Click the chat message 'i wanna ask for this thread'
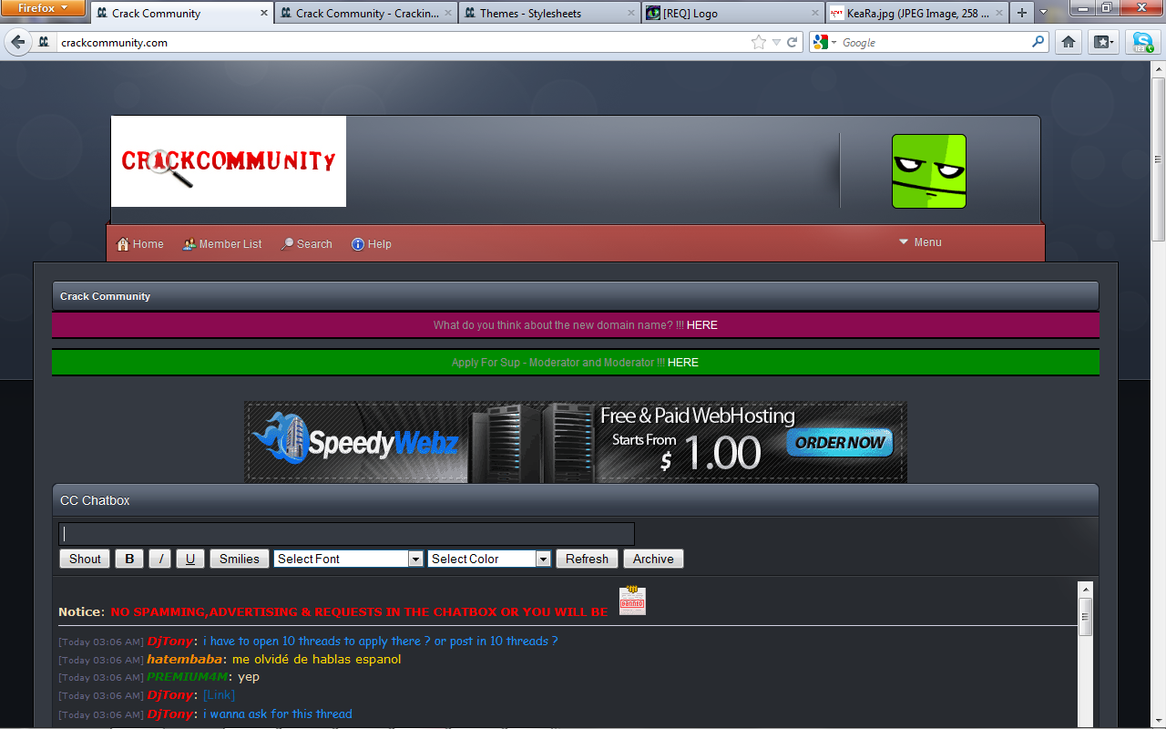This screenshot has width=1166, height=729. [278, 714]
